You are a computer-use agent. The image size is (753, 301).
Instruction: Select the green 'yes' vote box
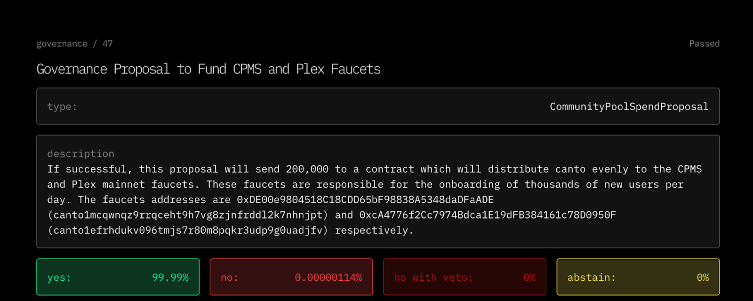118,277
